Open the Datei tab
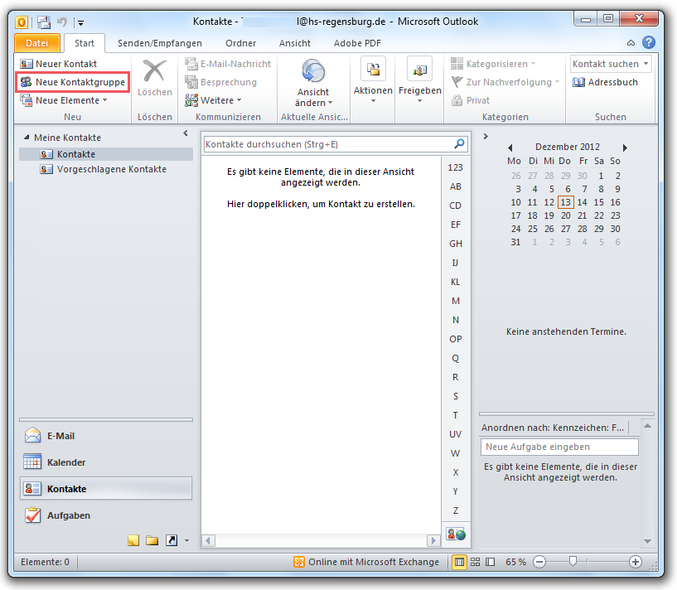677x590 pixels. 37,43
